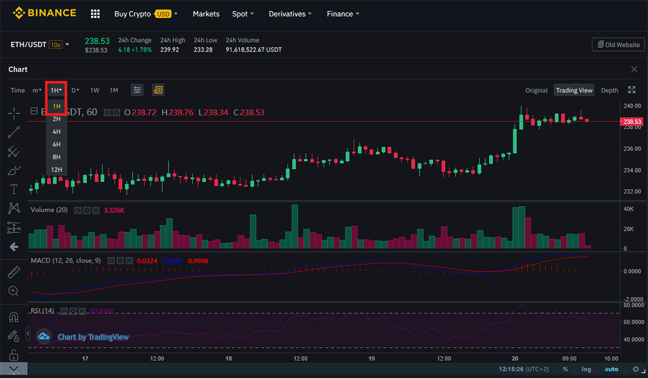Open Volume indicator settings gear
This screenshot has height=378, width=648.
tap(87, 210)
